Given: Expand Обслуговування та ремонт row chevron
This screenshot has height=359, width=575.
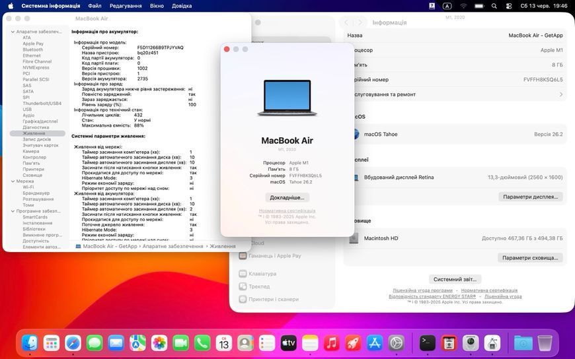Looking at the screenshot, I should tap(561, 94).
